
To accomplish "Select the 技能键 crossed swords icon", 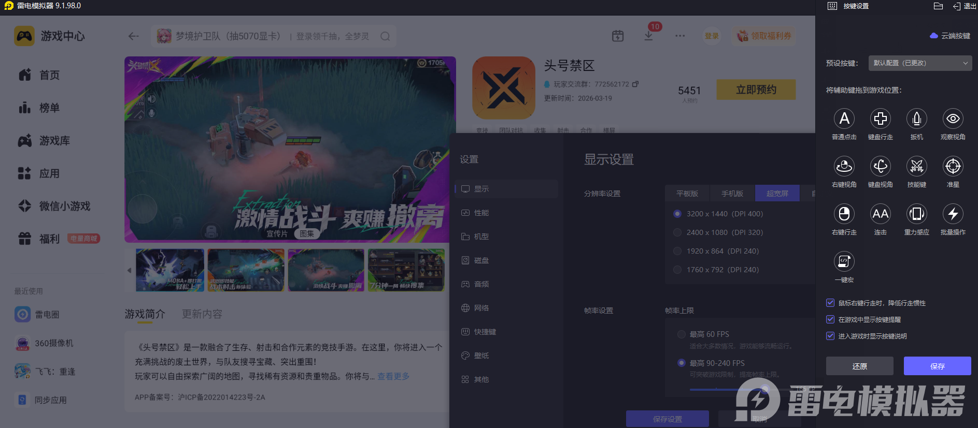I will point(916,166).
